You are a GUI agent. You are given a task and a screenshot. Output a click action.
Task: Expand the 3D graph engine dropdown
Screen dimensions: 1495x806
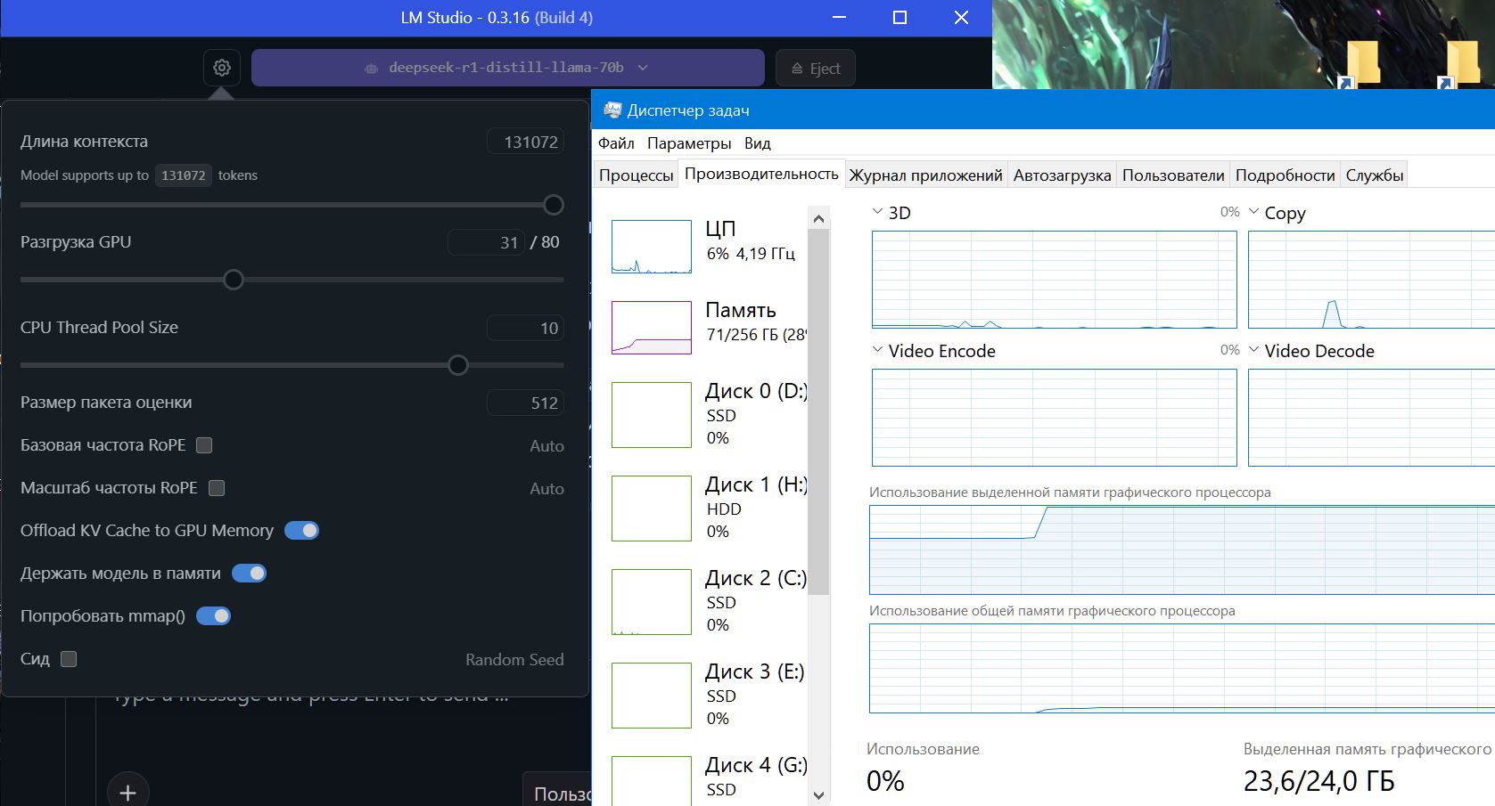pyautogui.click(x=878, y=213)
